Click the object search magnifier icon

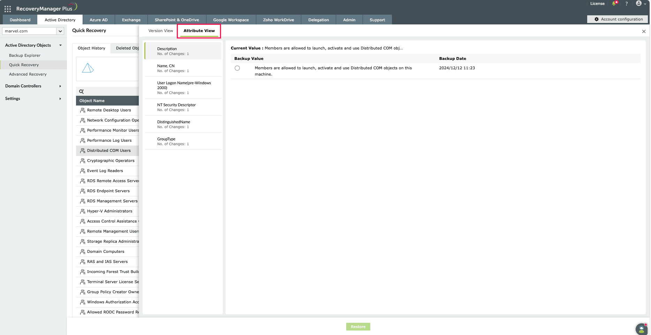[x=81, y=92]
